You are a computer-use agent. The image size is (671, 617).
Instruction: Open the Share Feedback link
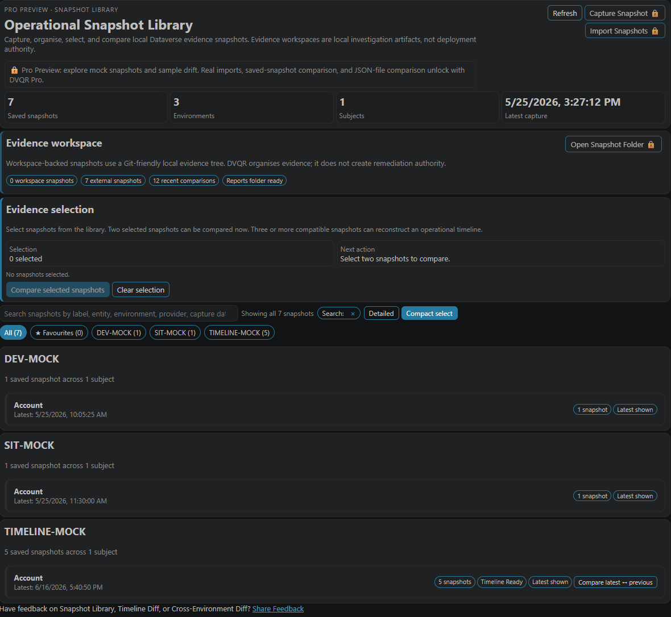(278, 609)
